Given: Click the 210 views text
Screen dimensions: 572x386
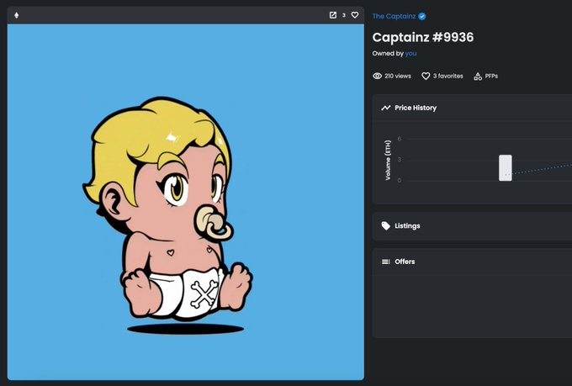Looking at the screenshot, I should point(398,76).
